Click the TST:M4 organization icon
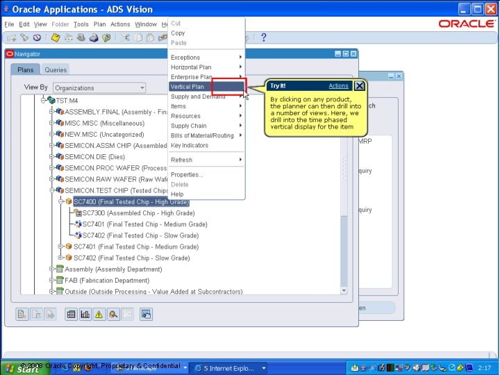 click(51, 101)
